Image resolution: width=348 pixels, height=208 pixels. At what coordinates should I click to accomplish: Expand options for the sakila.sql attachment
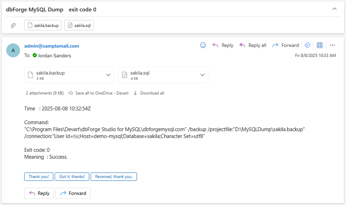[x=202, y=75]
